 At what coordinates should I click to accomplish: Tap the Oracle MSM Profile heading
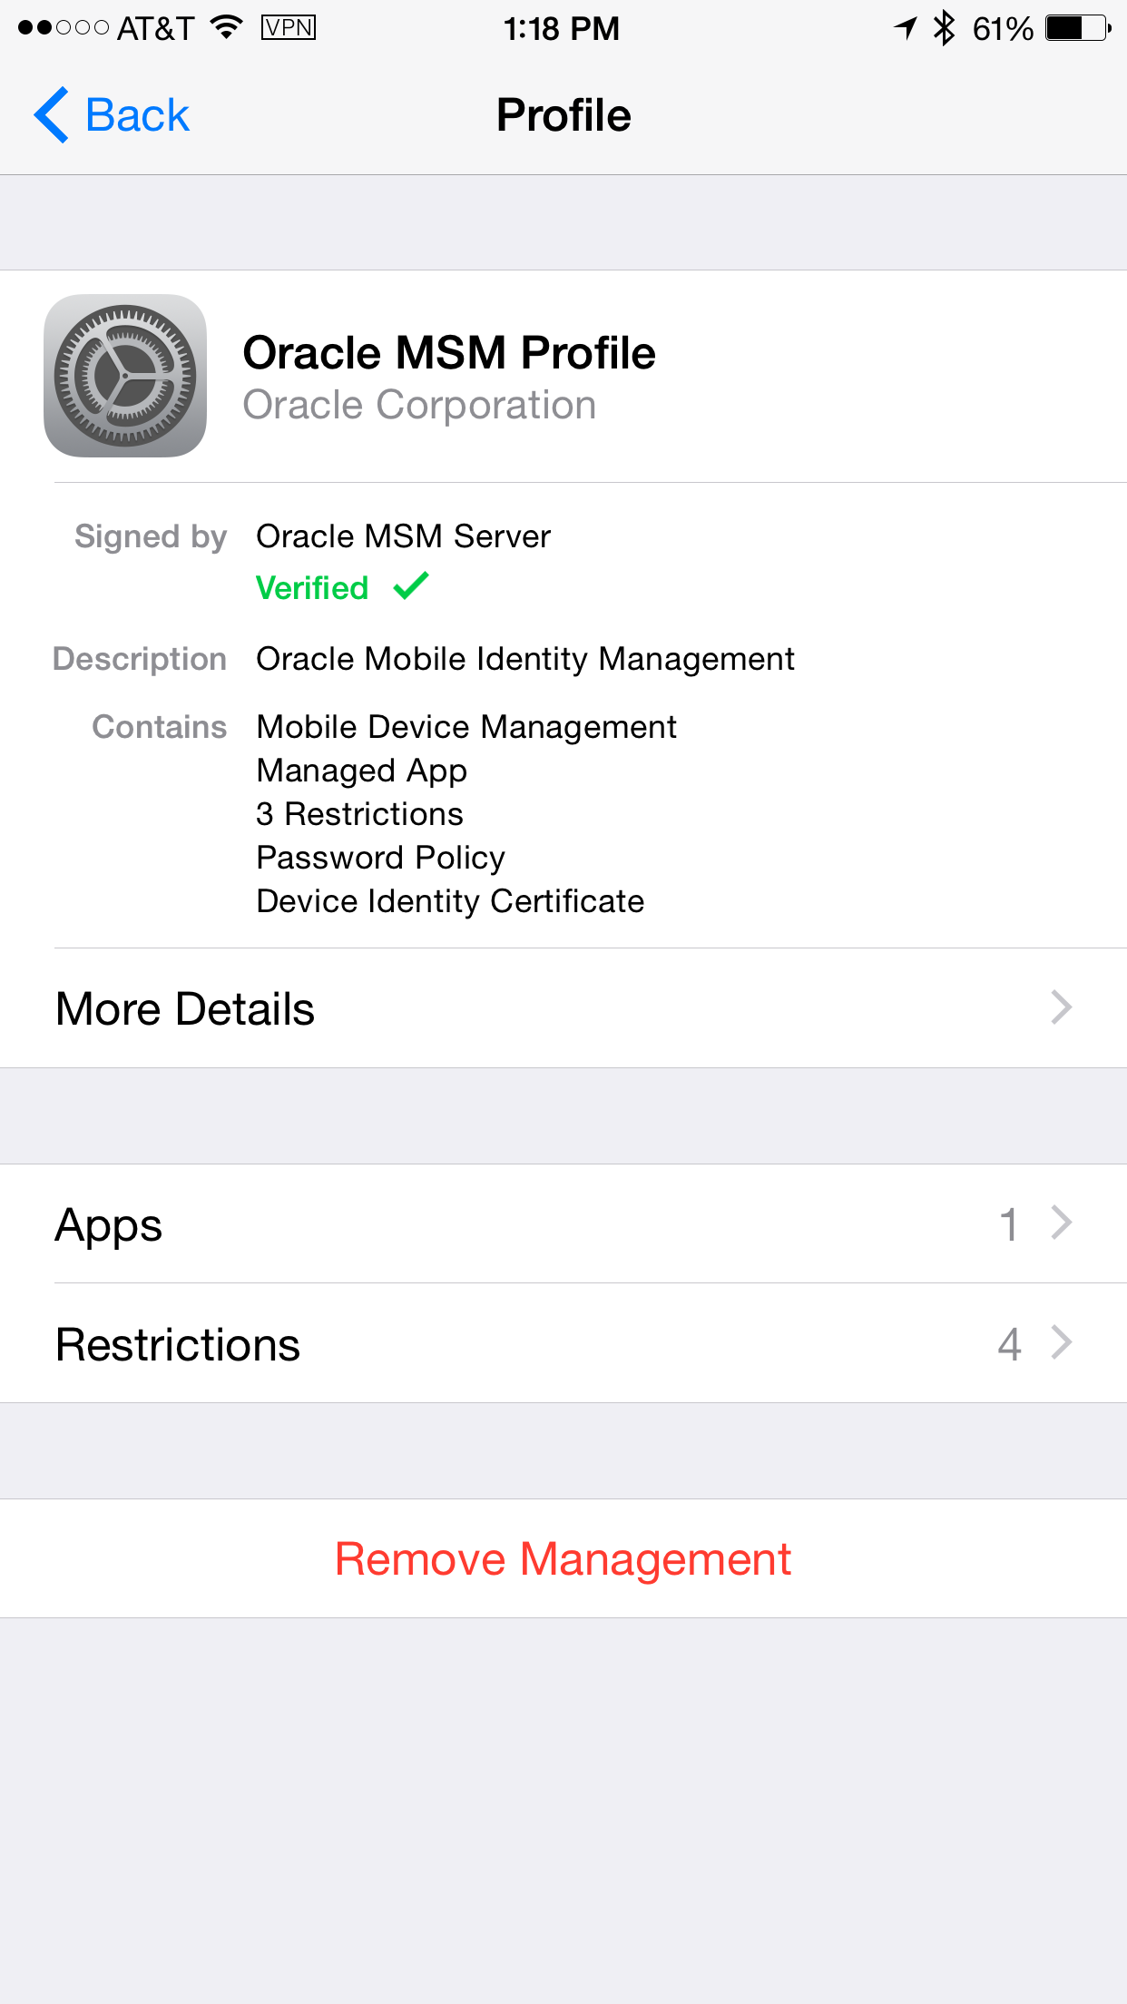point(449,352)
